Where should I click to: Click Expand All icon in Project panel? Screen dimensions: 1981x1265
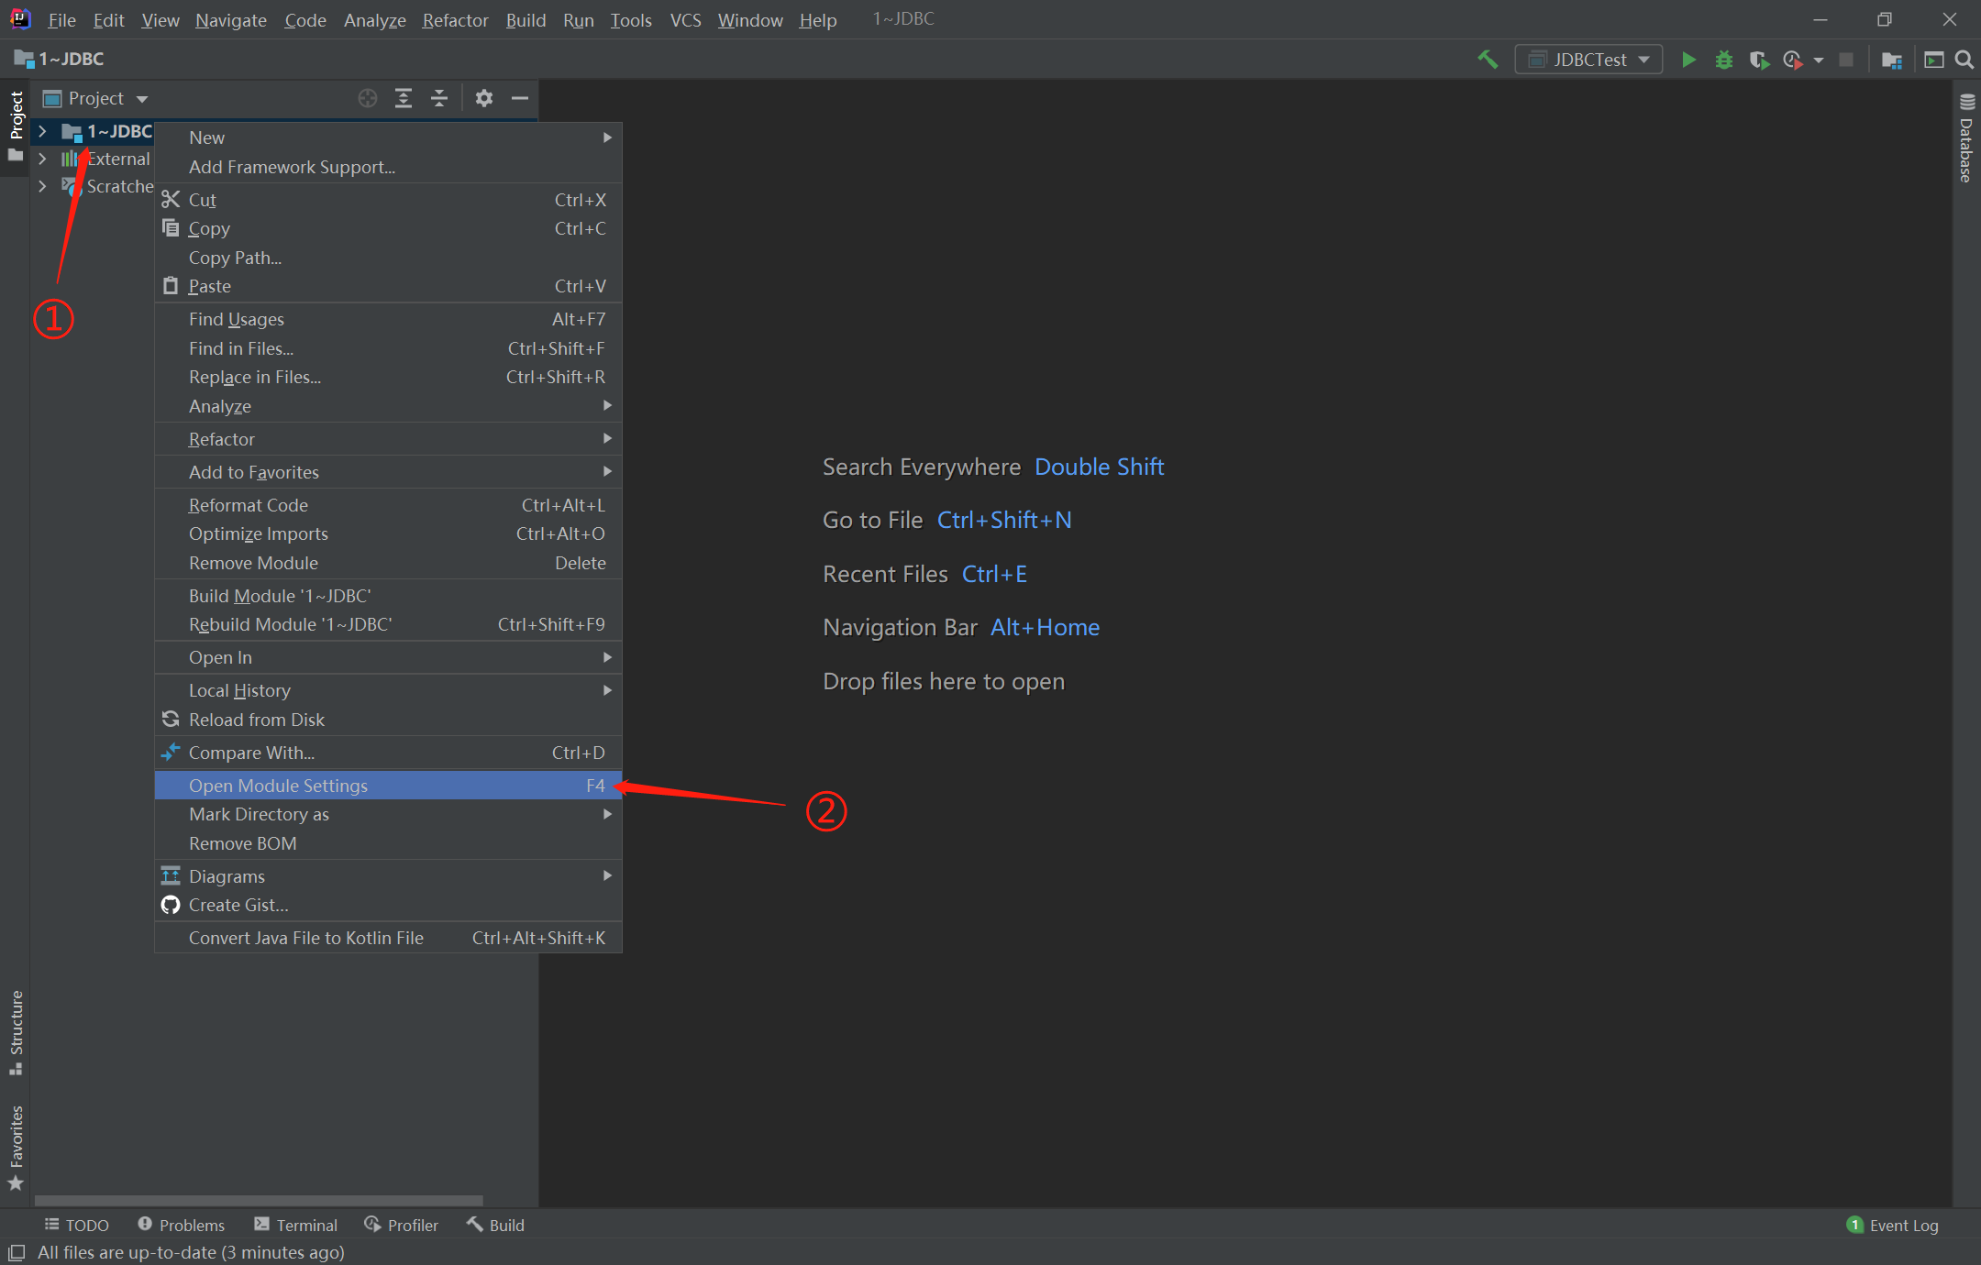click(x=404, y=98)
